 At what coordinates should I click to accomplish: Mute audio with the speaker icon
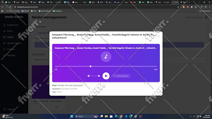[89, 76]
